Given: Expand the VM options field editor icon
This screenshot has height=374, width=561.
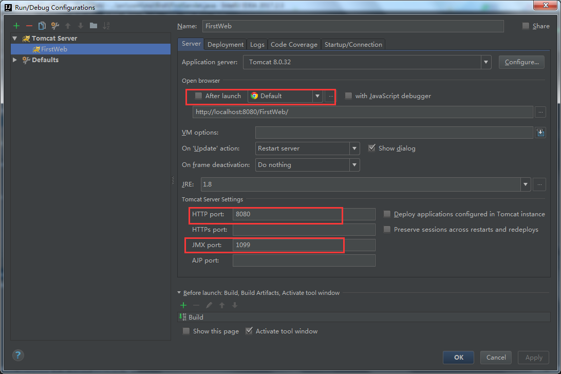Looking at the screenshot, I should point(540,133).
